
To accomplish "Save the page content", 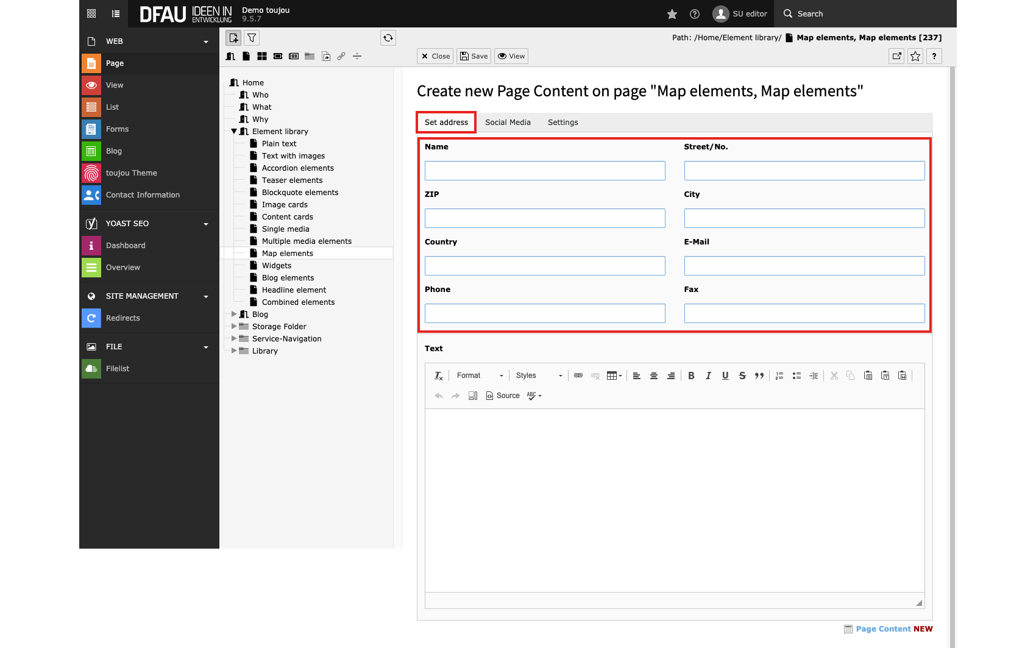I will pos(474,56).
